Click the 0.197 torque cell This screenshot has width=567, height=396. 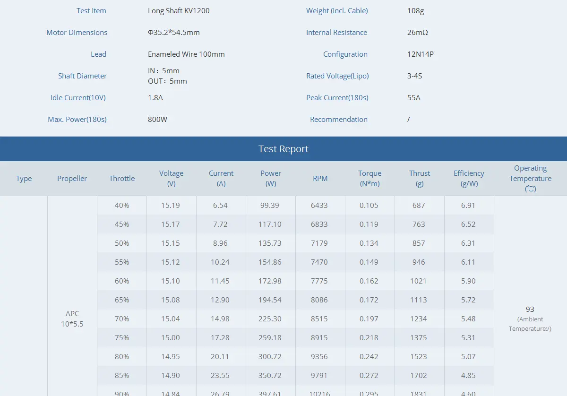point(369,319)
